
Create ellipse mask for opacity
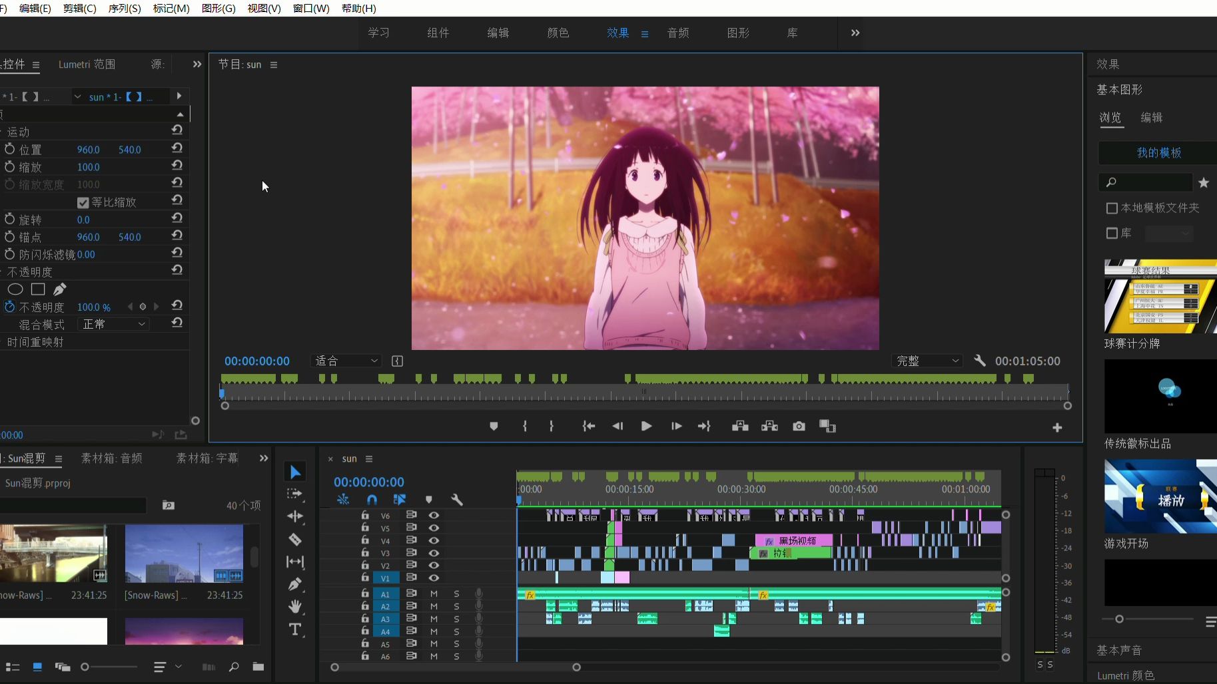click(x=15, y=289)
